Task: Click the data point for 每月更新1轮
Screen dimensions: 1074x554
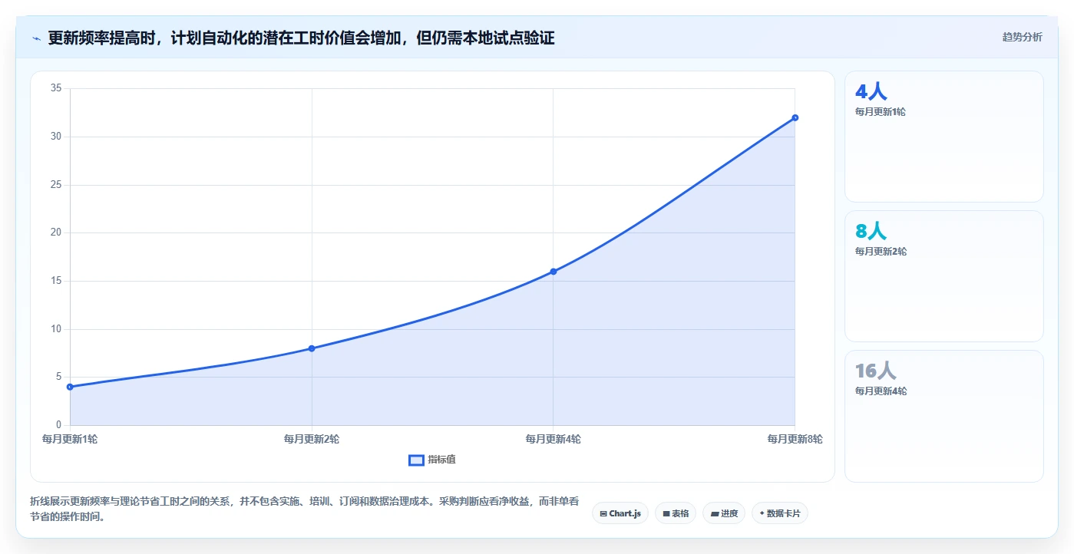Action: pos(70,387)
